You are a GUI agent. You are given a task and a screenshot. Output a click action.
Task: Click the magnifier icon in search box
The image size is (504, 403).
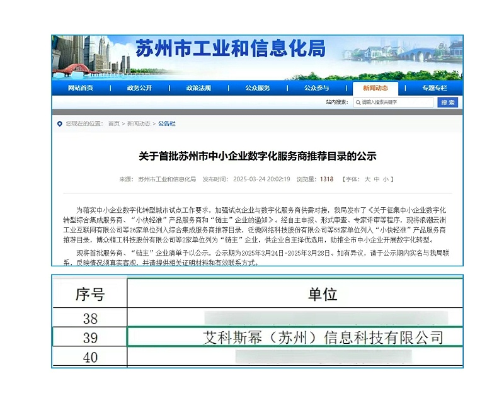(x=358, y=103)
